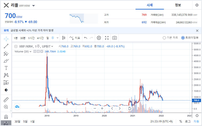Switch to the 시세 tab

149,5
